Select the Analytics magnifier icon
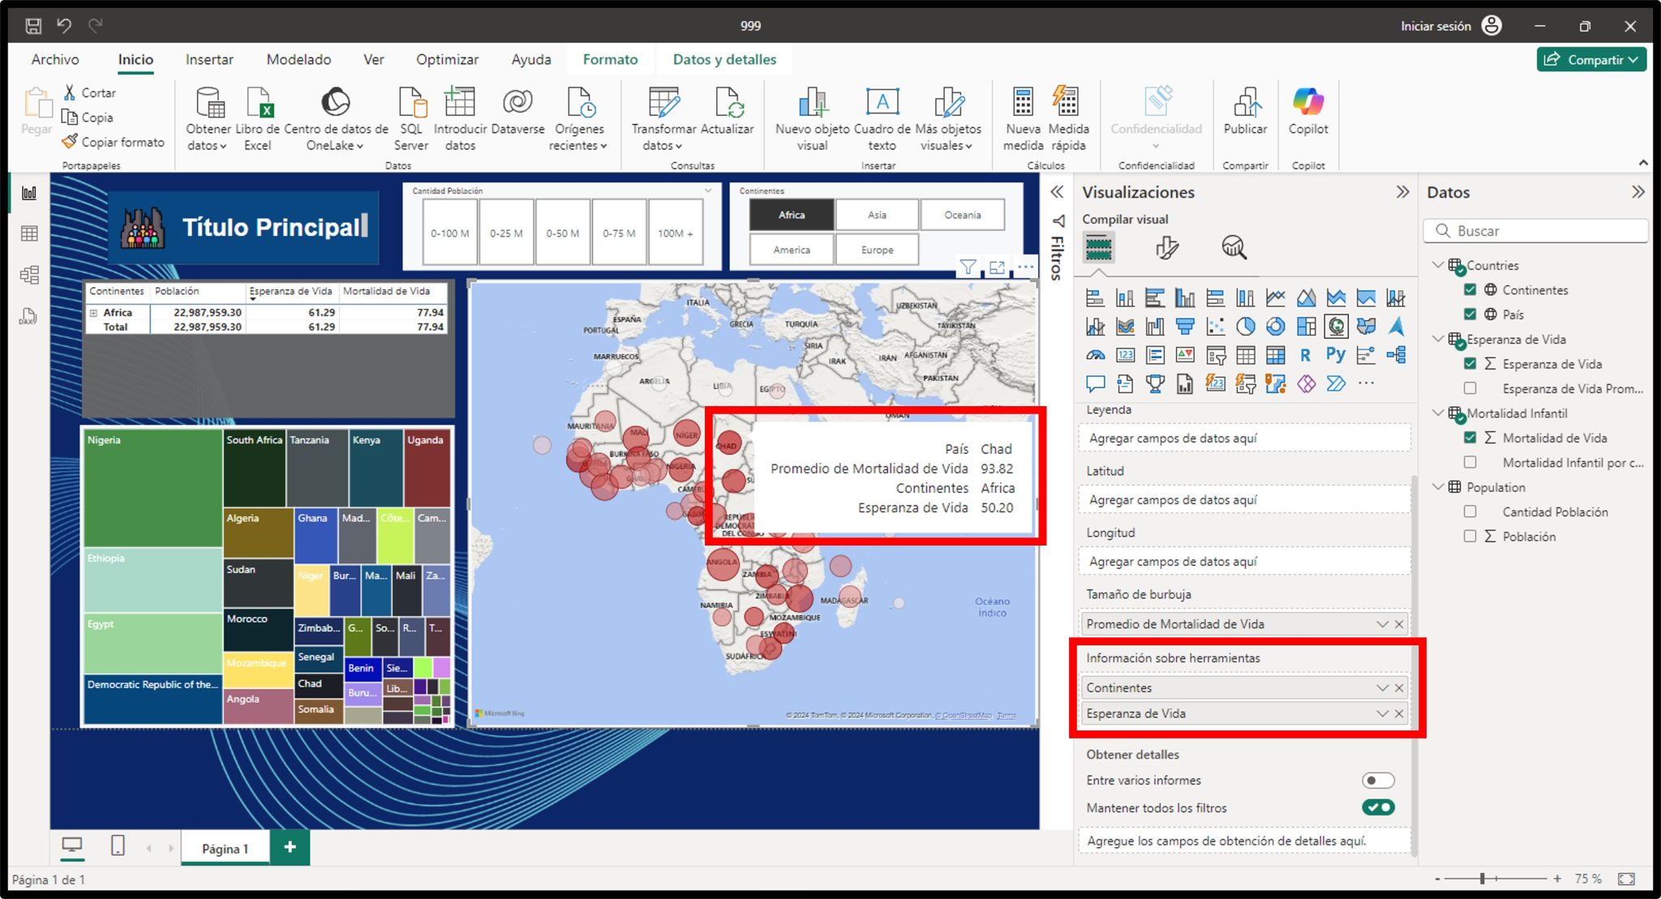Screen dimensions: 1661x899 tap(1234, 247)
